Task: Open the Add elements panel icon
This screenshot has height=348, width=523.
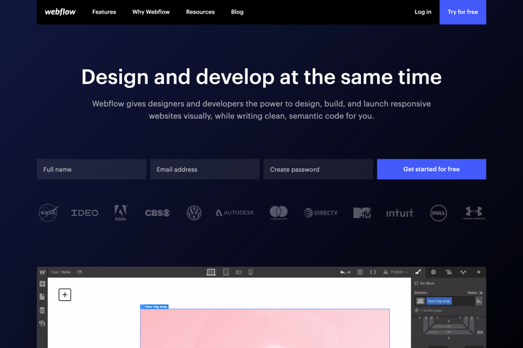Action: 42,283
